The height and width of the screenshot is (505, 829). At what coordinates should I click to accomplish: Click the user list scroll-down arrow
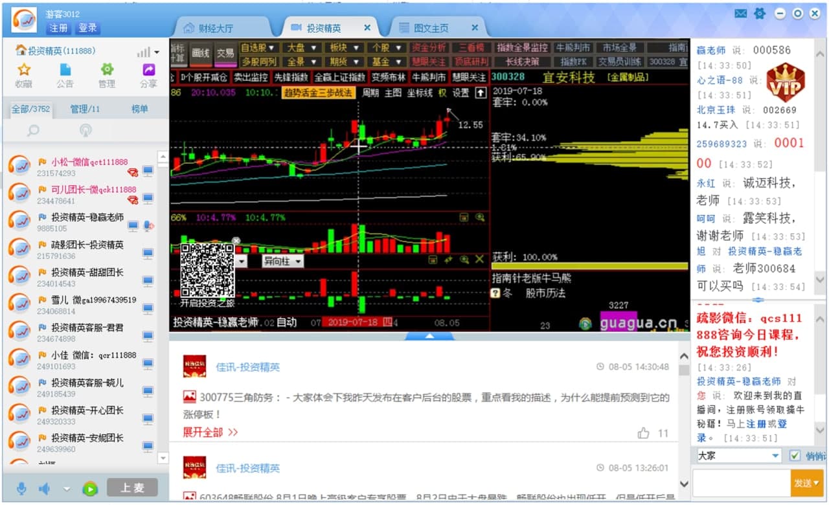[163, 457]
